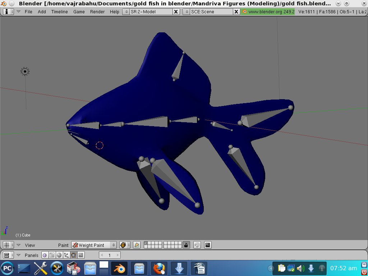Open the draw type shading selector

tap(125, 245)
